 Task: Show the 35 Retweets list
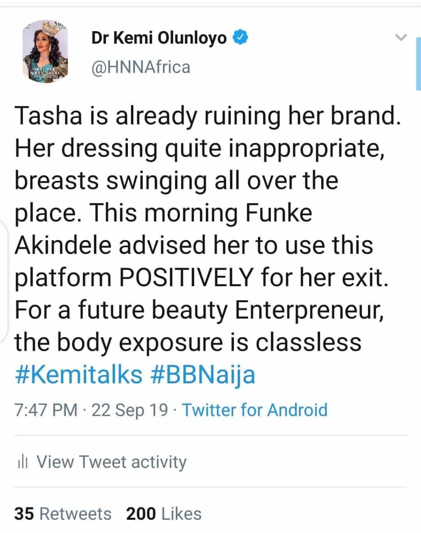tap(63, 514)
